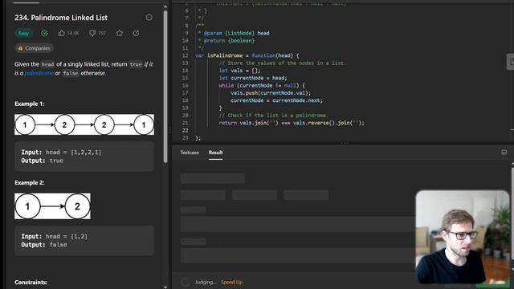Viewport: 514px width, 289px height.
Task: Open the circular options icon beside problem title
Action: pos(149,18)
